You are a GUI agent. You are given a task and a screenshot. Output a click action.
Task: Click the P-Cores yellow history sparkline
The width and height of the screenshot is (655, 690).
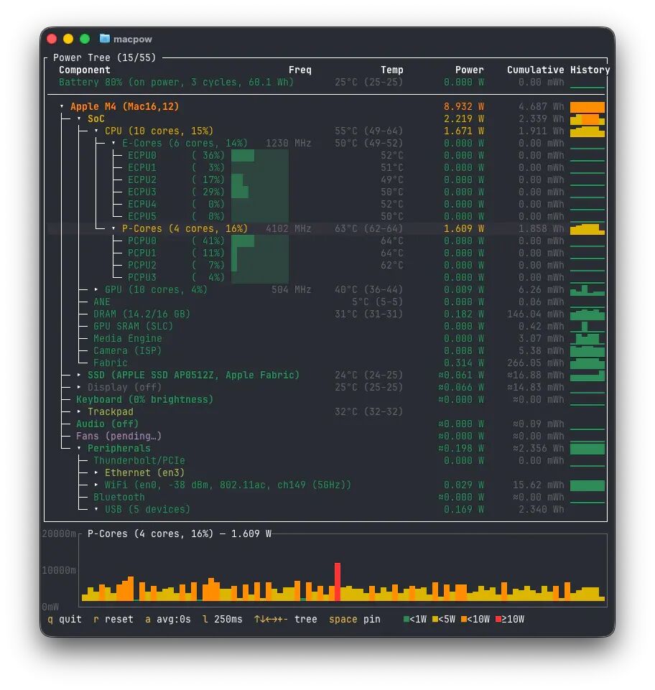(x=587, y=229)
